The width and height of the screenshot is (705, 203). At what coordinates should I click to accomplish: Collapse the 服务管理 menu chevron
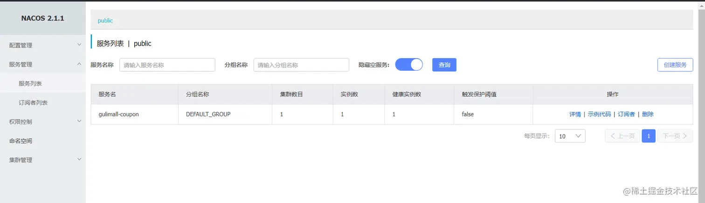[79, 64]
